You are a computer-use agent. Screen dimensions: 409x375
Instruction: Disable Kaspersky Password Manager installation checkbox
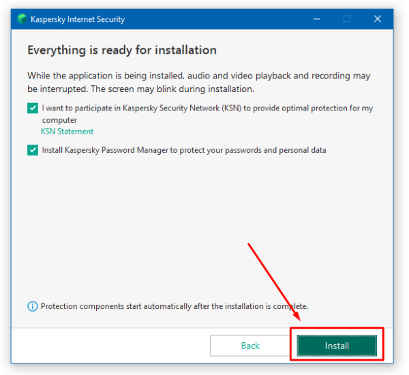33,150
